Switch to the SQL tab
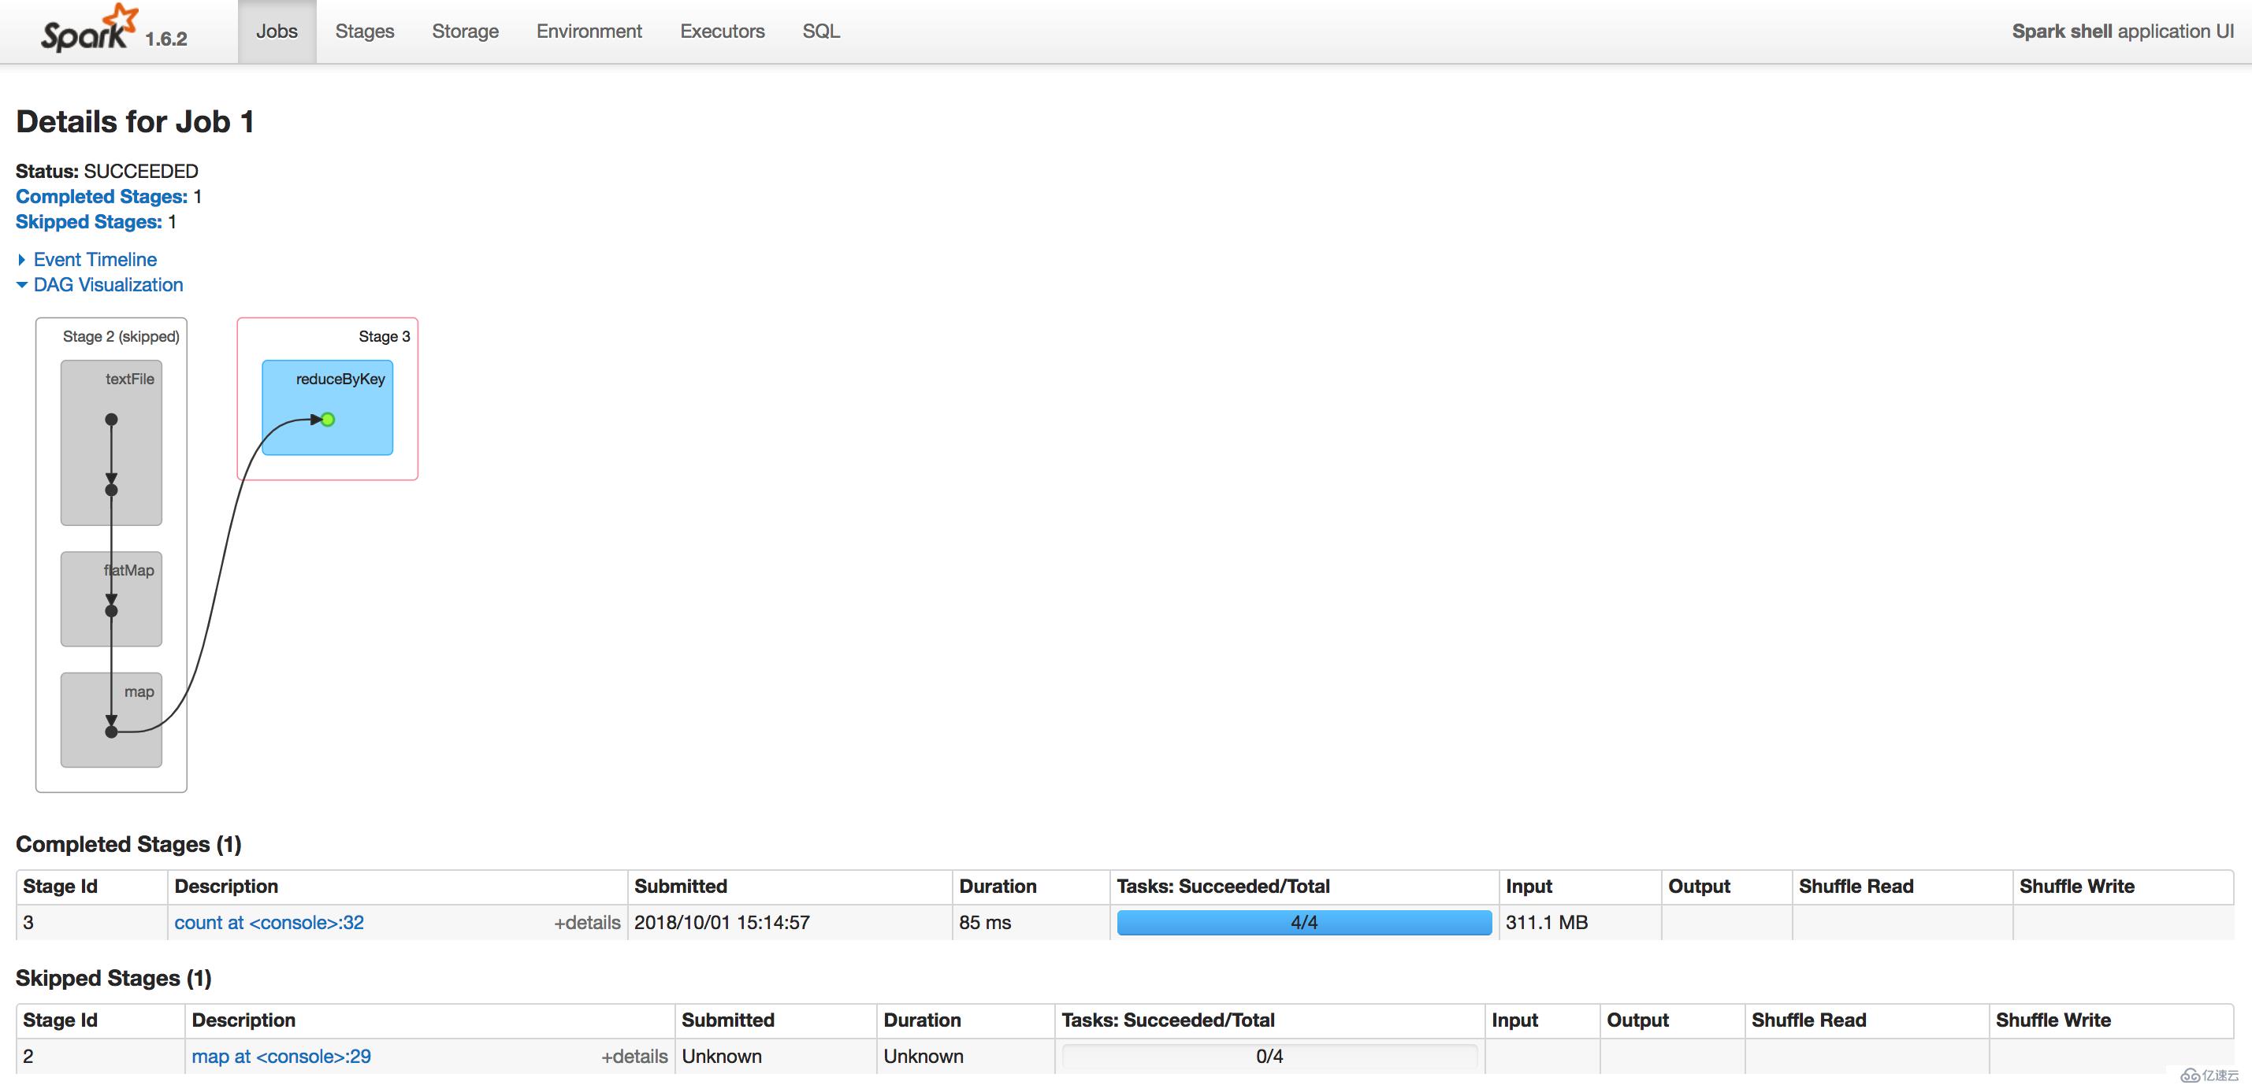2252x1085 pixels. coord(821,31)
